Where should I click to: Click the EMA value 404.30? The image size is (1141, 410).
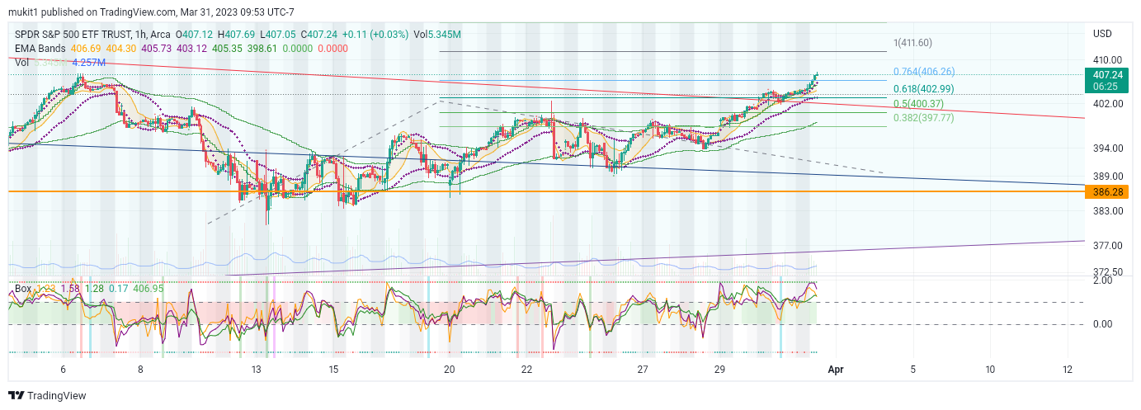click(122, 49)
